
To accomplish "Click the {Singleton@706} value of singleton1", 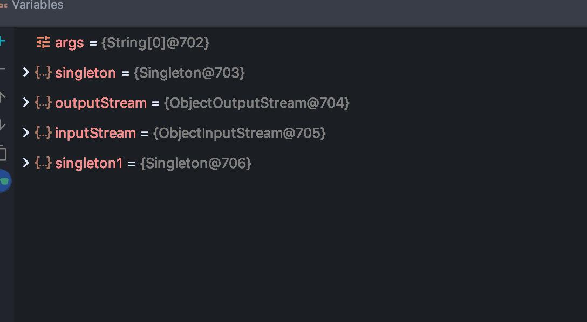I will [x=195, y=163].
